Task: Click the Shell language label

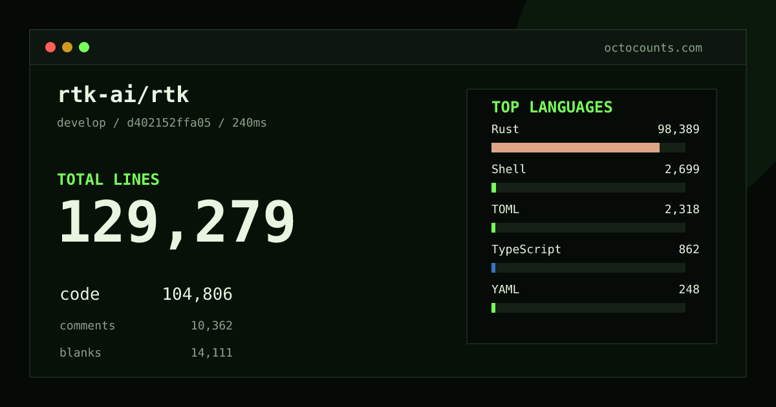Action: [509, 169]
